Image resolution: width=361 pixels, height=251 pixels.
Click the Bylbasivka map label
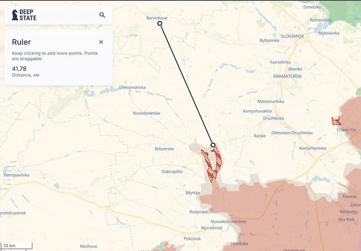tap(269, 40)
